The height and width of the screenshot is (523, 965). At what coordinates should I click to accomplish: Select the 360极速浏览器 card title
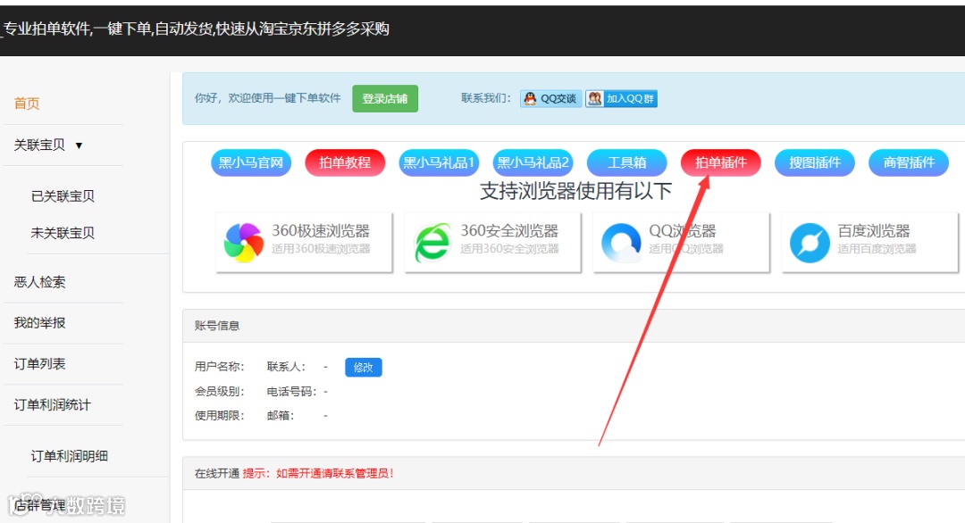tap(321, 231)
